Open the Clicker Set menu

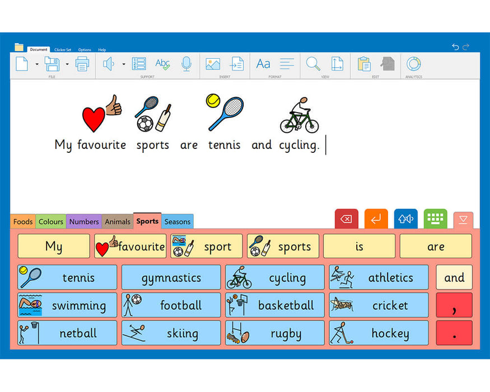pyautogui.click(x=63, y=50)
